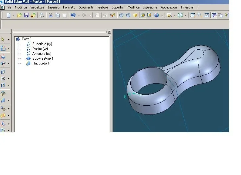
Task: Open the Formato menu
Action: (x=69, y=7)
